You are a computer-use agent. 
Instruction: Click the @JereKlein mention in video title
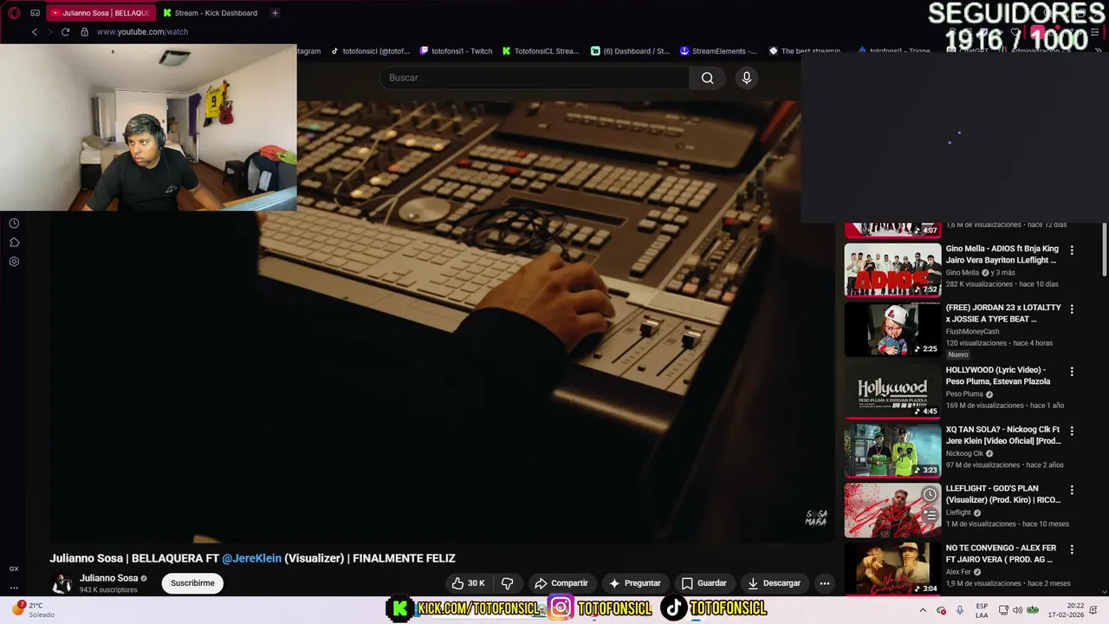point(251,558)
